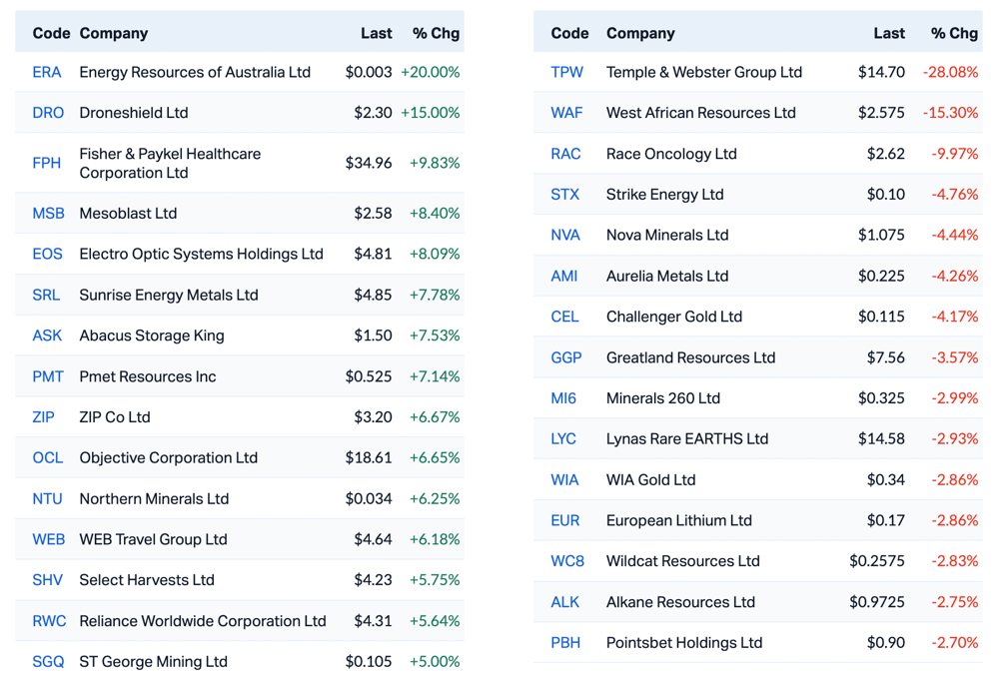Click the NTU code link
The height and width of the screenshot is (676, 999).
(47, 498)
